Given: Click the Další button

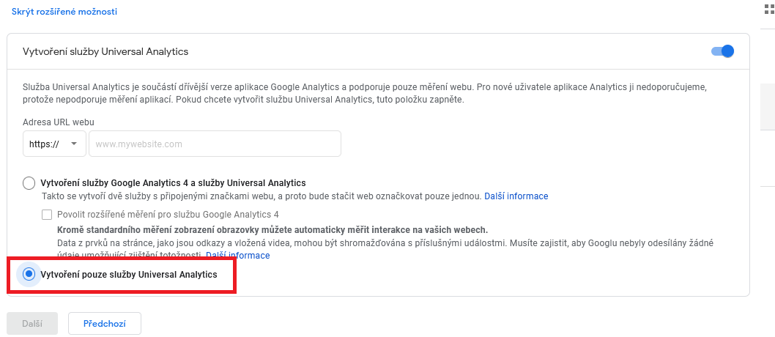Looking at the screenshot, I should coord(32,324).
